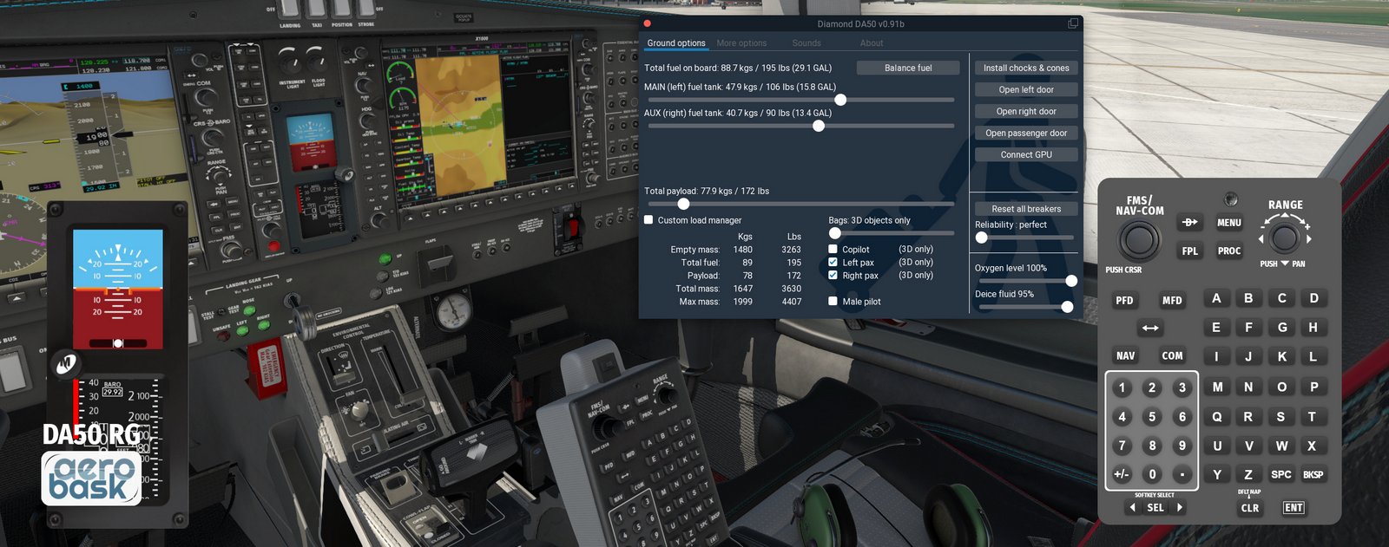Switch to the Sounds tab
This screenshot has height=547, width=1389.
(806, 43)
